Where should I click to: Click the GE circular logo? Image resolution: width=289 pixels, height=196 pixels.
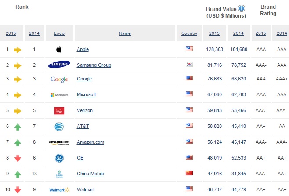pos(59,157)
